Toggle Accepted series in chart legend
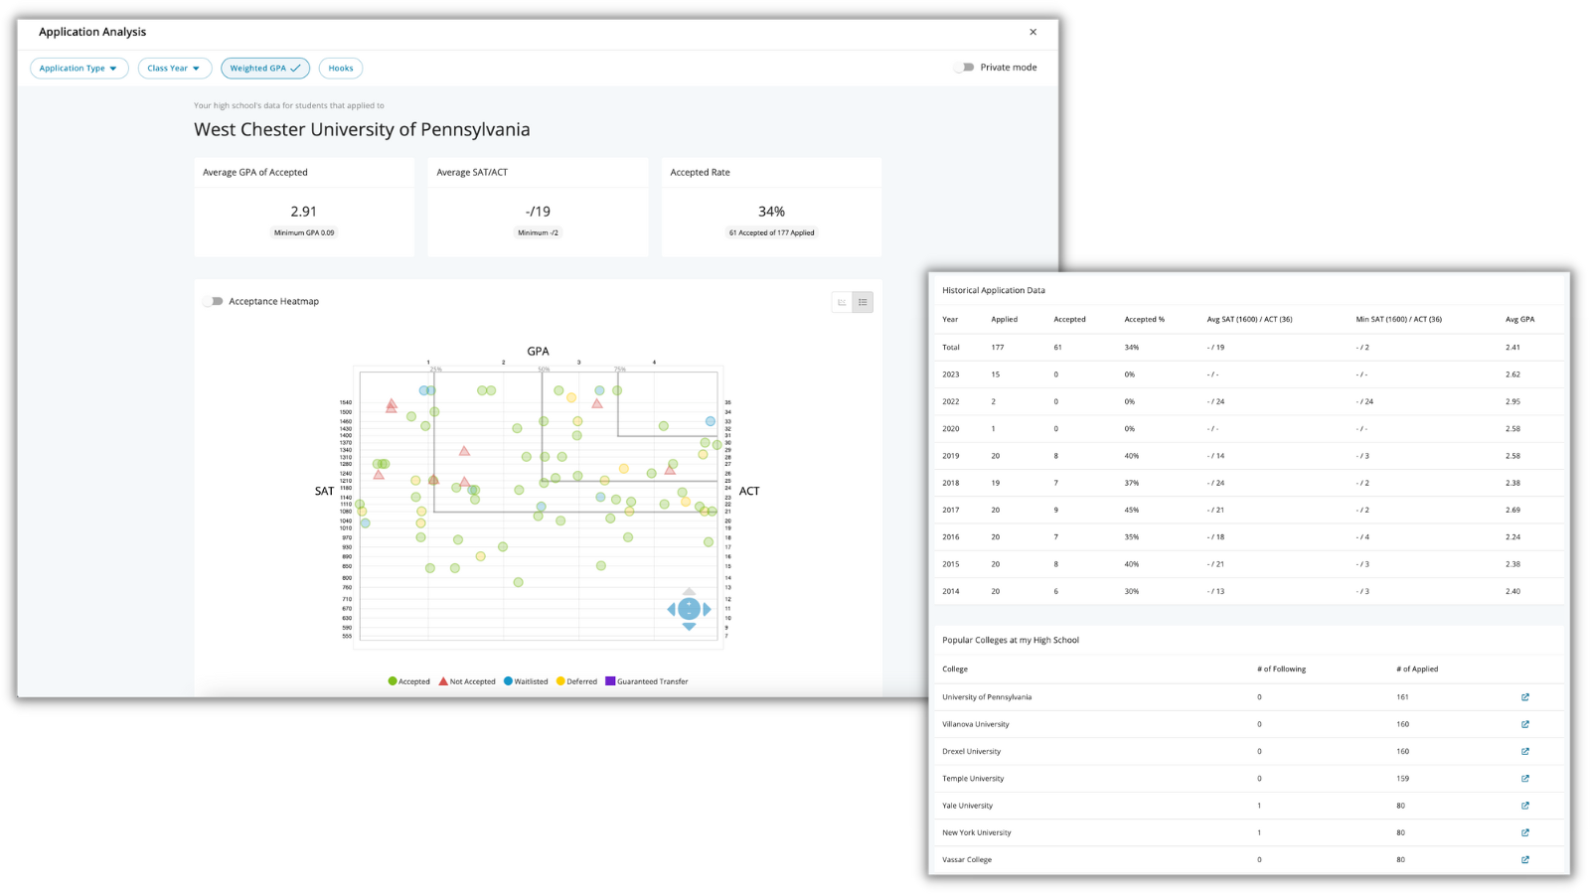1590x894 pixels. tap(408, 681)
